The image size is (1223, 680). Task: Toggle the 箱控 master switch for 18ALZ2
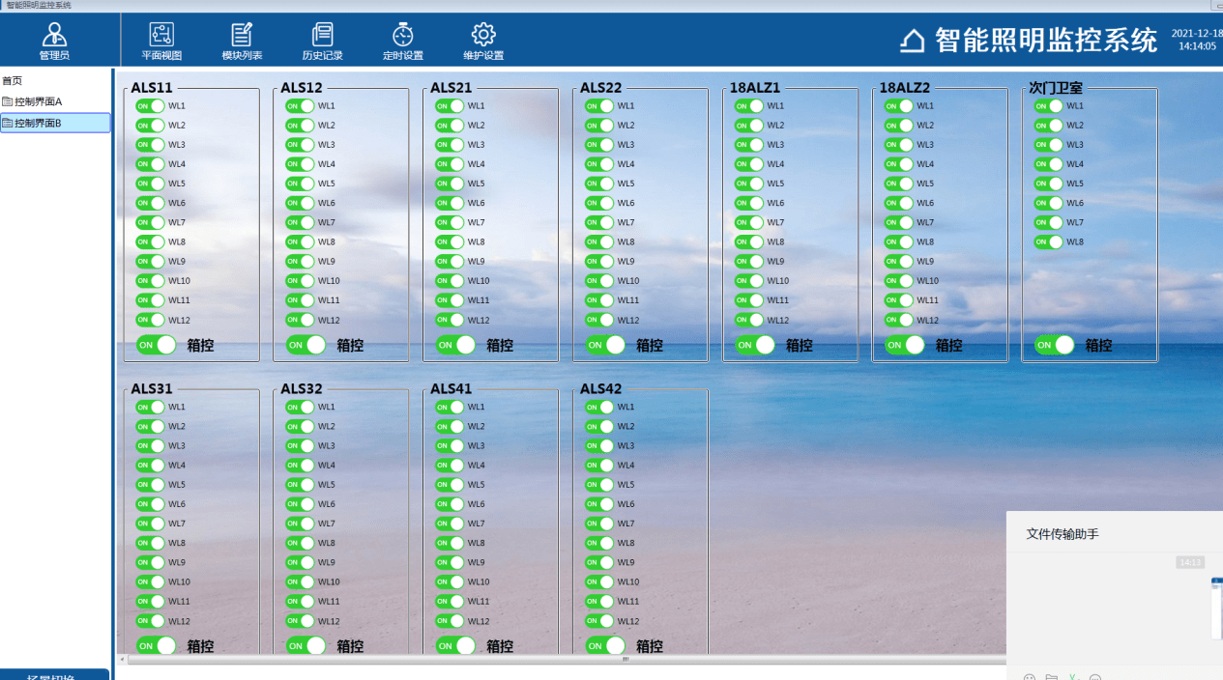(904, 345)
